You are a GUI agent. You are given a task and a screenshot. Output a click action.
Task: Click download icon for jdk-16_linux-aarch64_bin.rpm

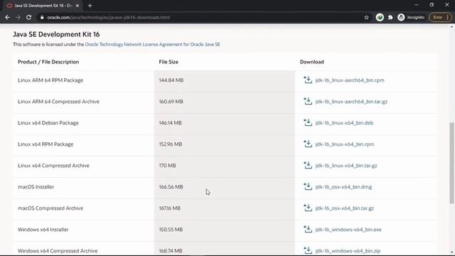(308, 80)
